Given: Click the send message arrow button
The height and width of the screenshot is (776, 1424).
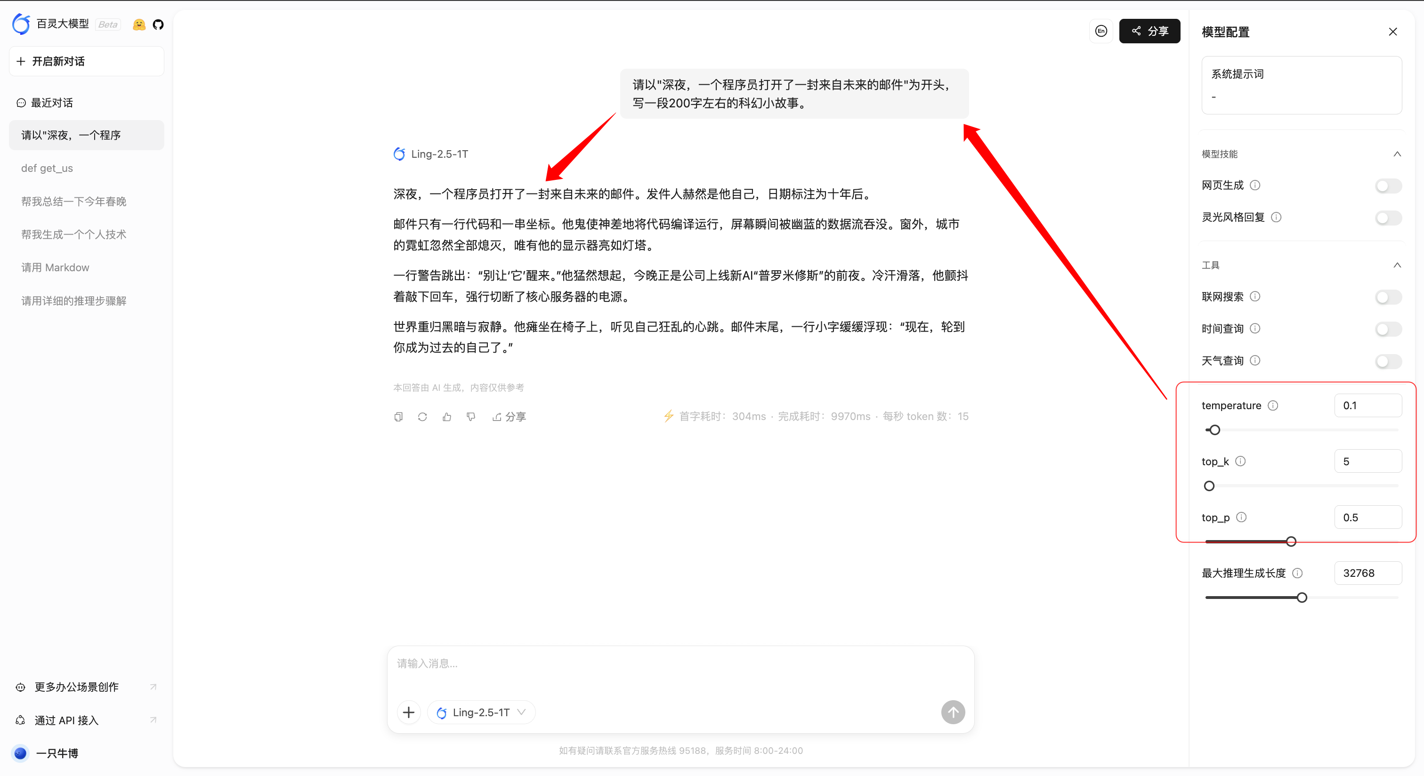Looking at the screenshot, I should 953,712.
